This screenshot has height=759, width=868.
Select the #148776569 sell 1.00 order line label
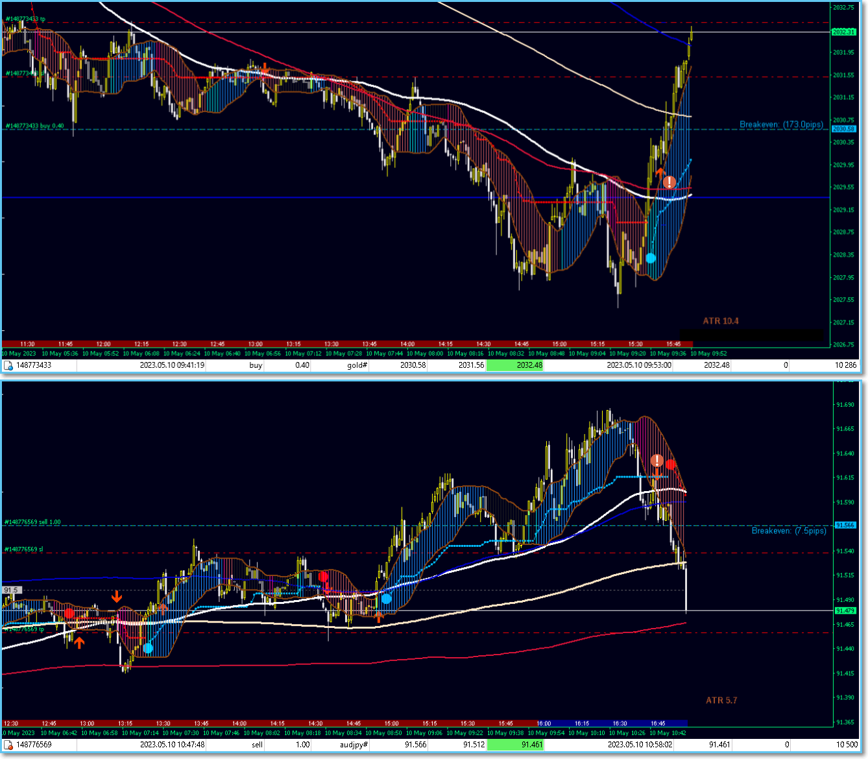tap(33, 522)
